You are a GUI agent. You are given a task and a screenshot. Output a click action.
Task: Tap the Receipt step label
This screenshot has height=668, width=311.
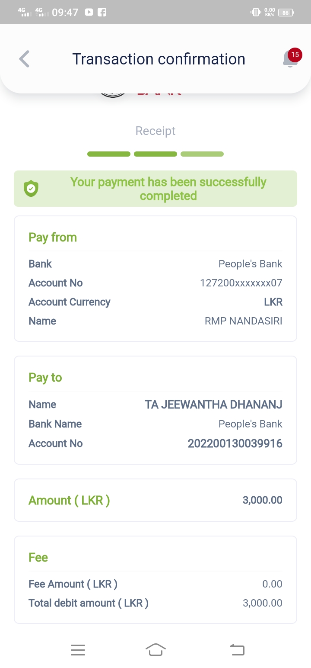[155, 131]
